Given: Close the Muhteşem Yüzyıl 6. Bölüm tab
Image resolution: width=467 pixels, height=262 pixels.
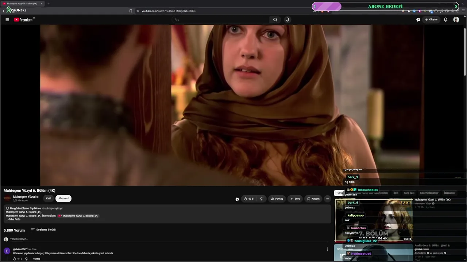Looking at the screenshot, I should [42, 4].
